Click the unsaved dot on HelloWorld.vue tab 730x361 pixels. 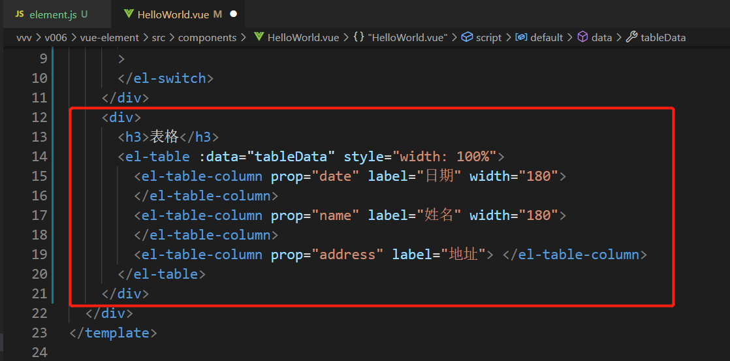[233, 14]
